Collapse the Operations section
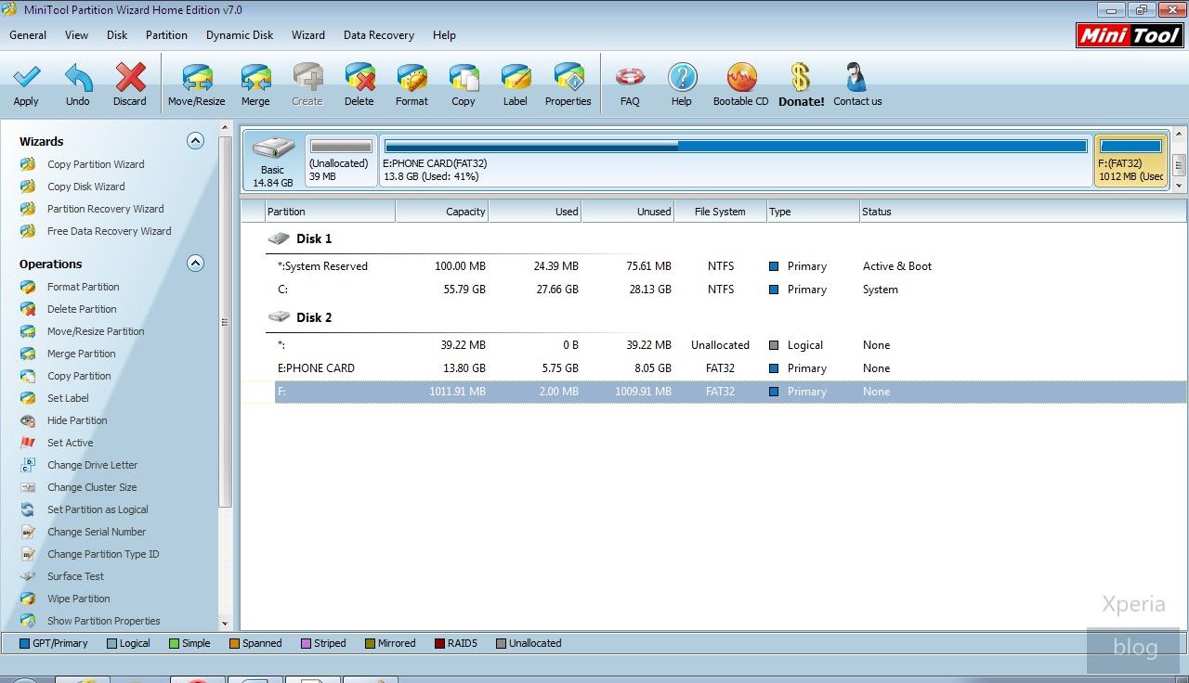The height and width of the screenshot is (683, 1189). (x=195, y=264)
